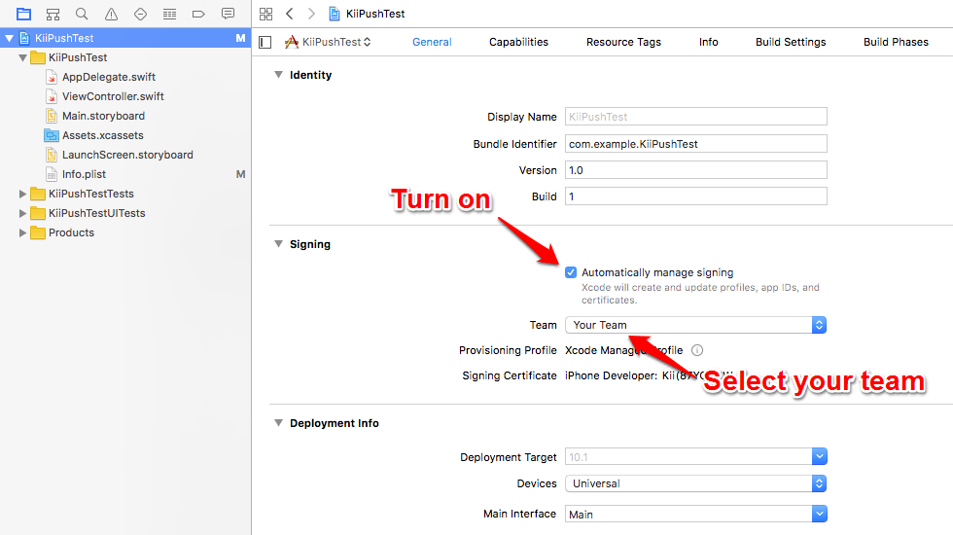Collapse the KiiPushTest group folder

22,57
